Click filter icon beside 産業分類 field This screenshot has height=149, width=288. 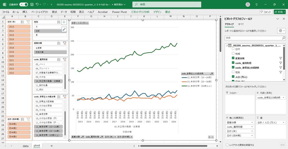(x=281, y=58)
